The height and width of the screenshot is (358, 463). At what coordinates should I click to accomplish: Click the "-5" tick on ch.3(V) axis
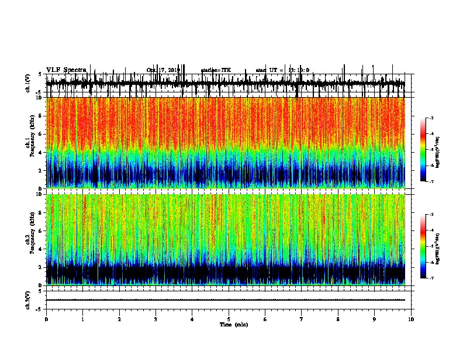pos(40,309)
